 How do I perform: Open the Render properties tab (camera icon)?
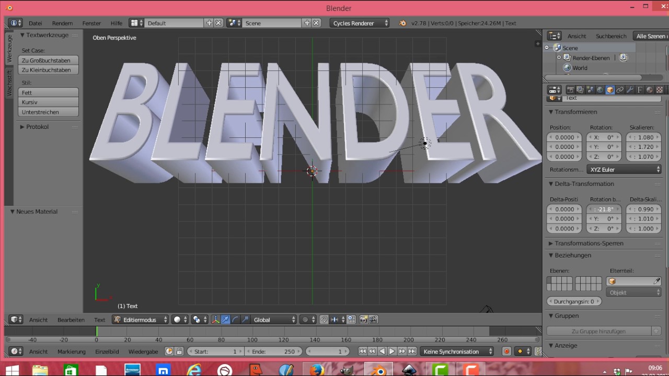tap(570, 90)
